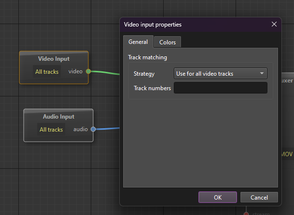Switch to the General tab
The image size is (294, 215).
[x=138, y=42]
